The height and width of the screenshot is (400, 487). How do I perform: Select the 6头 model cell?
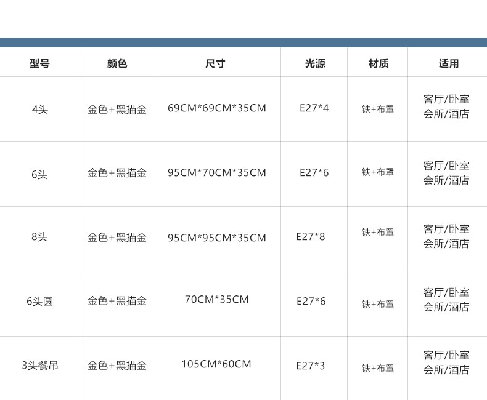coord(39,175)
